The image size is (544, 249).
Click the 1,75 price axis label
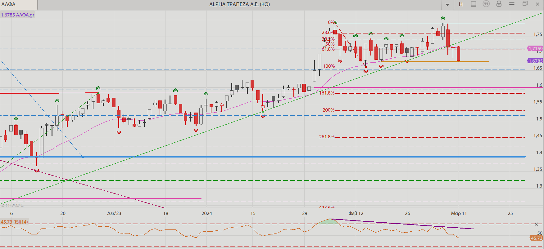(538, 34)
